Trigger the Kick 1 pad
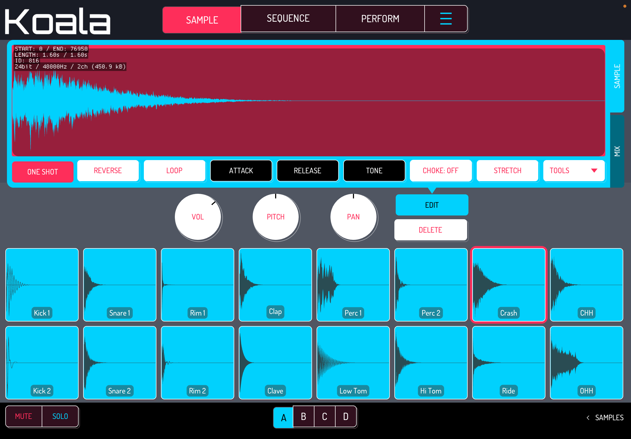Viewport: 631px width, 439px height. click(x=42, y=285)
